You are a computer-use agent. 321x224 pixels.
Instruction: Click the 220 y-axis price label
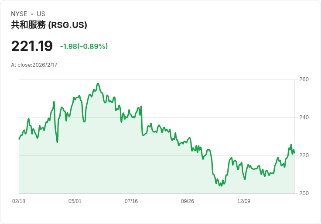coord(304,155)
